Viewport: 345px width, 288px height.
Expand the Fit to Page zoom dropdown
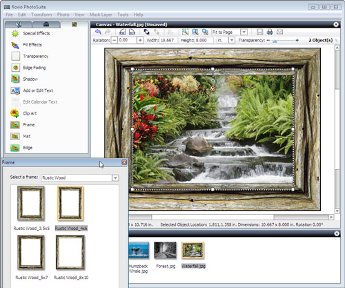[x=244, y=32]
